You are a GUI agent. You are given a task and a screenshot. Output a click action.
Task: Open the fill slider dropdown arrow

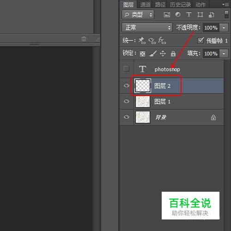[x=224, y=54]
